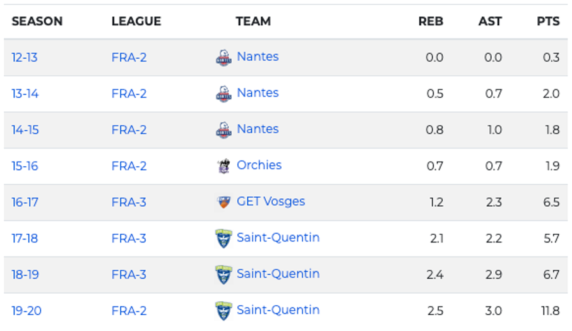Select the AST column header
This screenshot has width=572, height=331.
(x=490, y=21)
